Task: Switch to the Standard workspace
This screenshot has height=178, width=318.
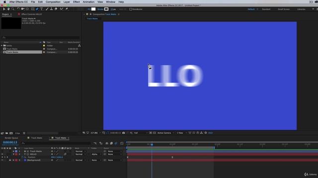Action: click(266, 9)
